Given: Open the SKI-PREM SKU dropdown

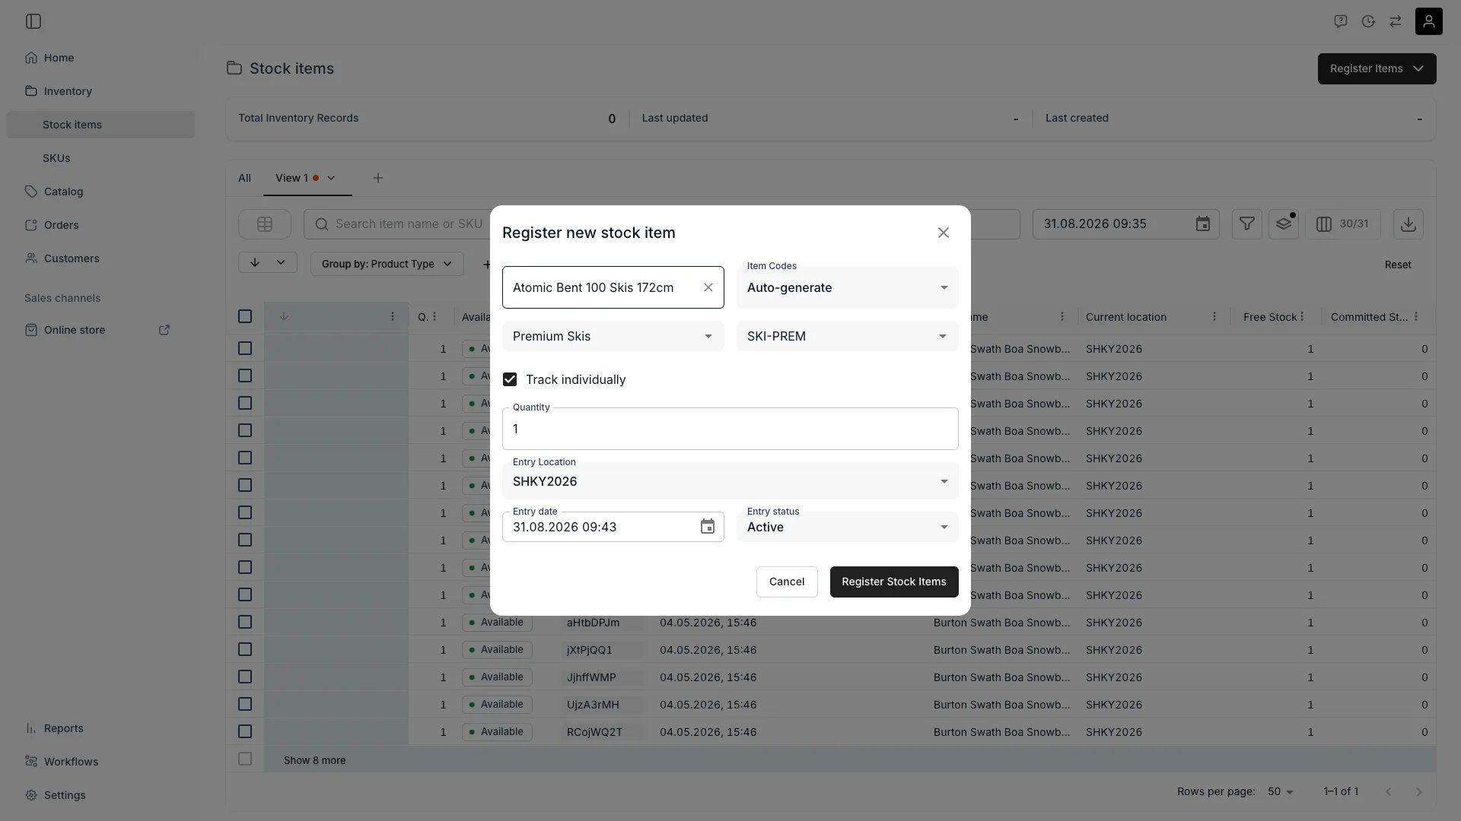Looking at the screenshot, I should 847,336.
